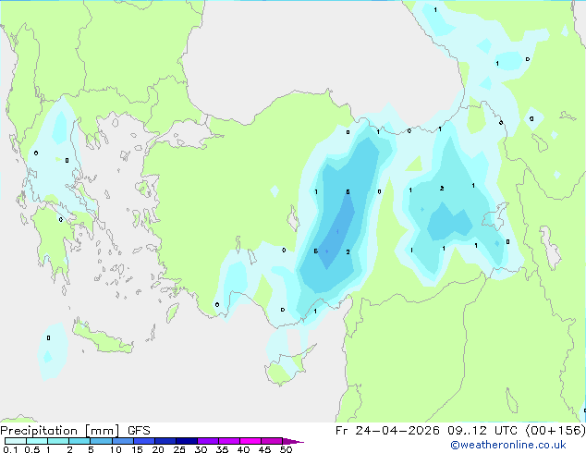Click the 1 to 2 mm legend swatch
586x453 pixels.
tap(58, 441)
